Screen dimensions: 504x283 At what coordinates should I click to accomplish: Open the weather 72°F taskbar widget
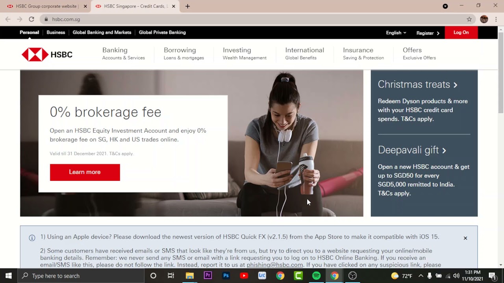pos(401,276)
